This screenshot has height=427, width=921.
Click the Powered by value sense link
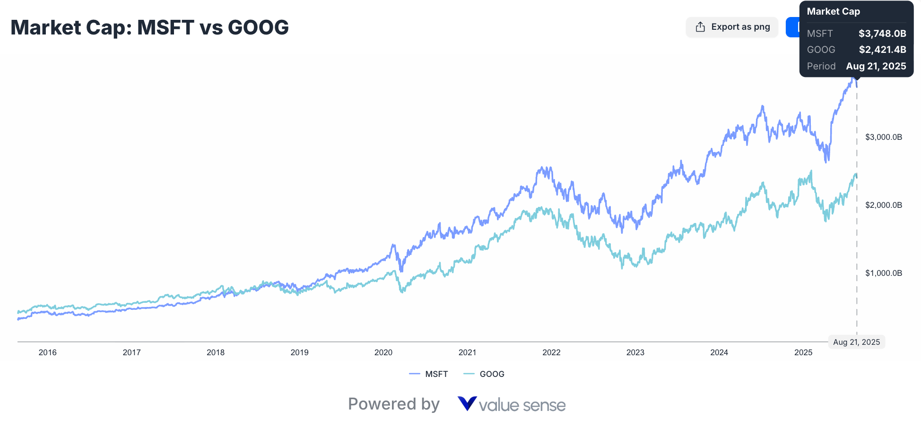tap(456, 404)
